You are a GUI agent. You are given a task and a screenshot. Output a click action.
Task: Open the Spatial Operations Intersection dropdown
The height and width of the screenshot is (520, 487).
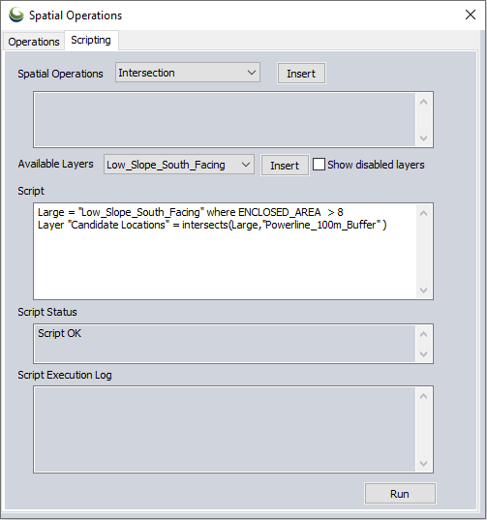tap(188, 73)
